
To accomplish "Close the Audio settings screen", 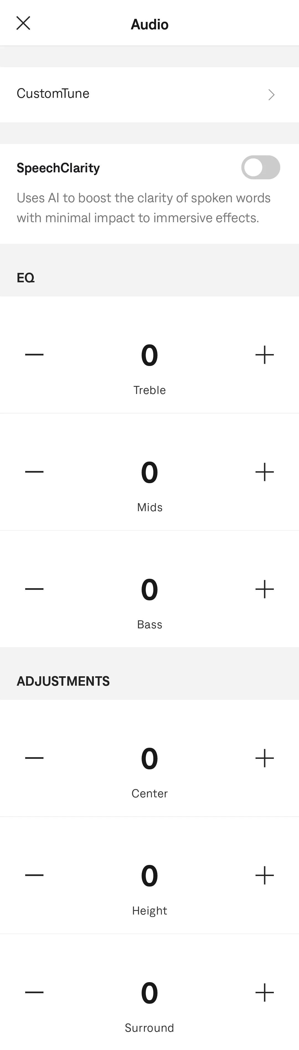I will 23,23.
